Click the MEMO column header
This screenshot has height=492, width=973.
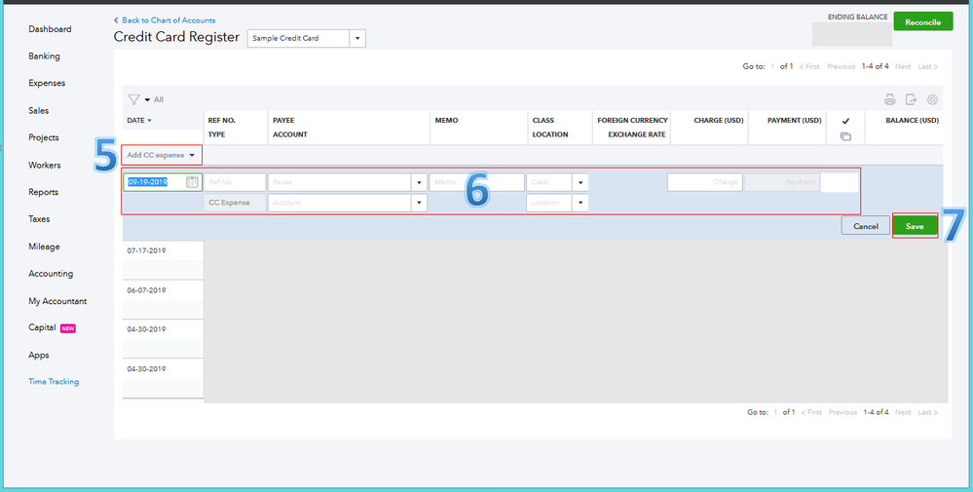point(446,121)
